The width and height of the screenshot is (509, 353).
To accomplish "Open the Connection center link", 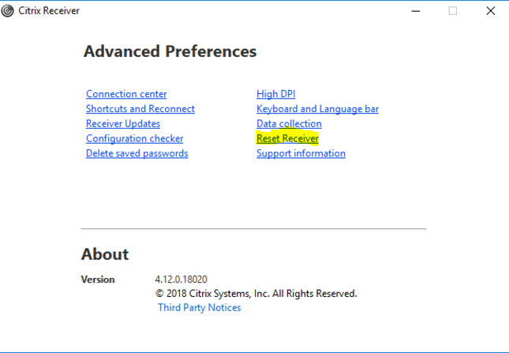I will (126, 94).
